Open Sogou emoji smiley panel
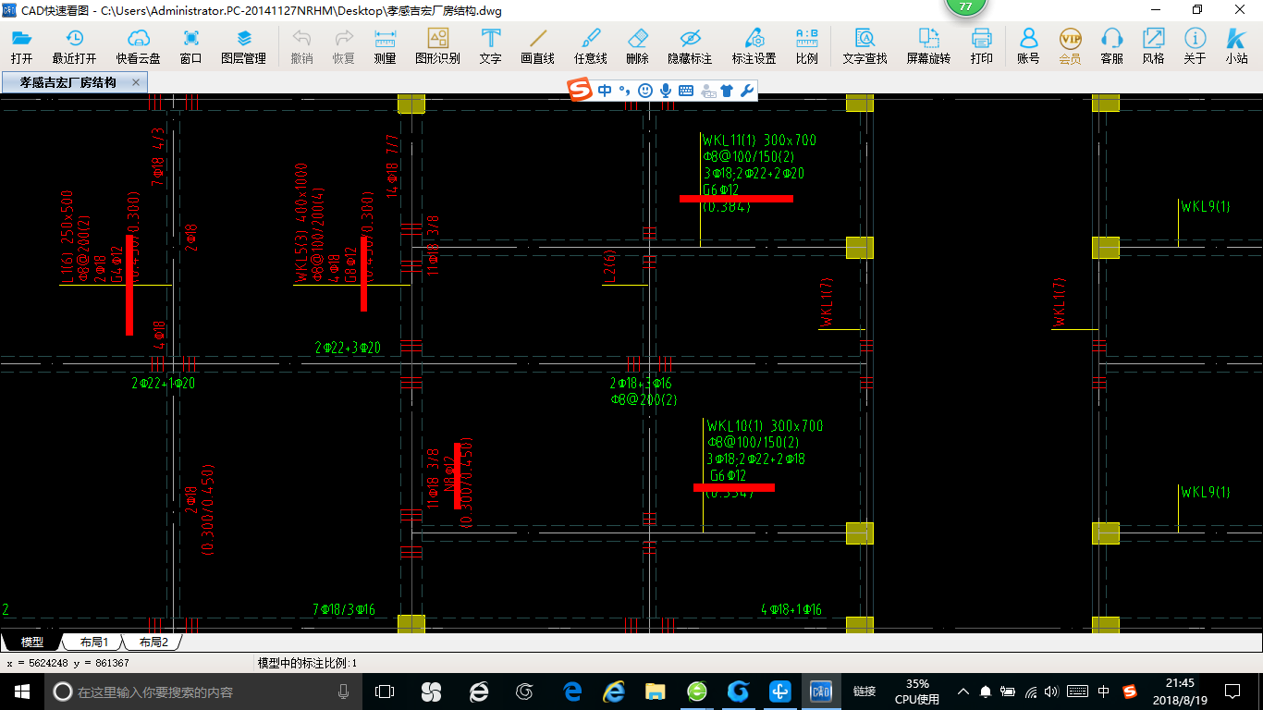Viewport: 1263px width, 710px height. click(645, 91)
